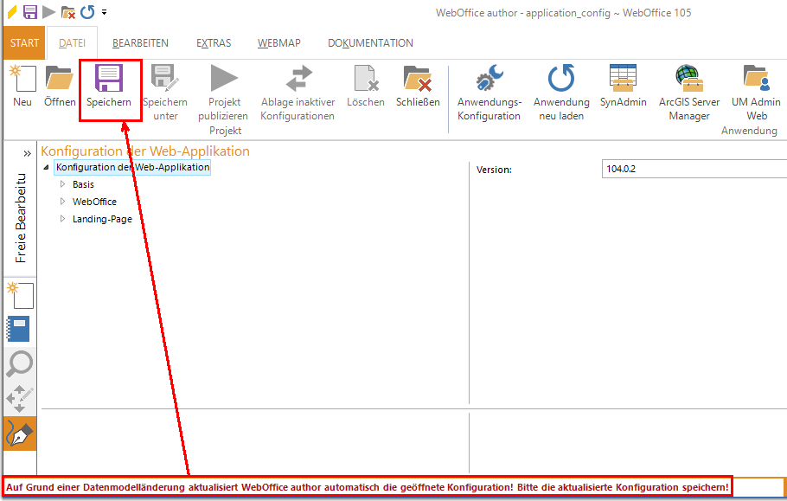Open Anwendungs-Konfiguration
The image size is (787, 501).
489,79
